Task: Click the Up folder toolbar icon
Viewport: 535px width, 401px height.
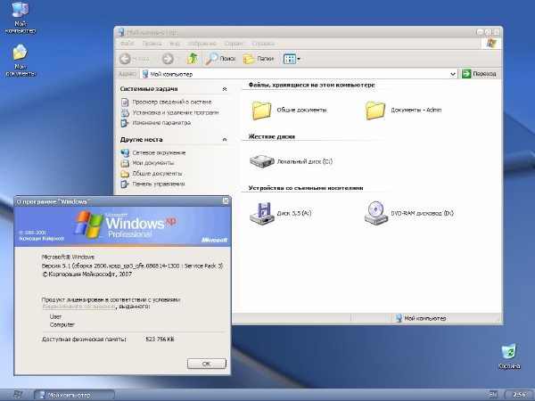Action: 192,59
